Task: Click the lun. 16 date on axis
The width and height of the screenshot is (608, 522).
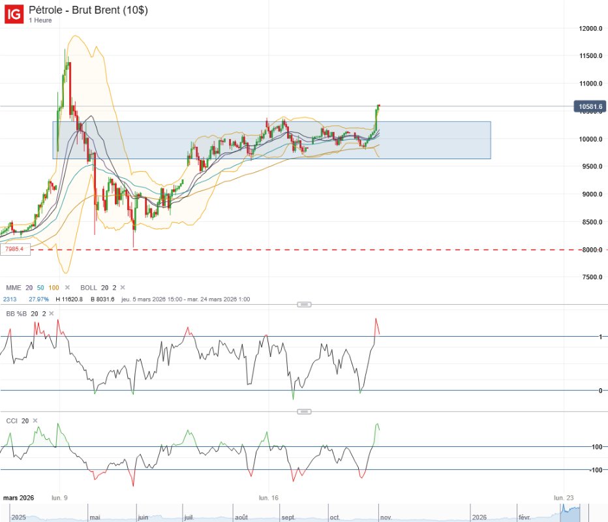Action: click(x=268, y=498)
